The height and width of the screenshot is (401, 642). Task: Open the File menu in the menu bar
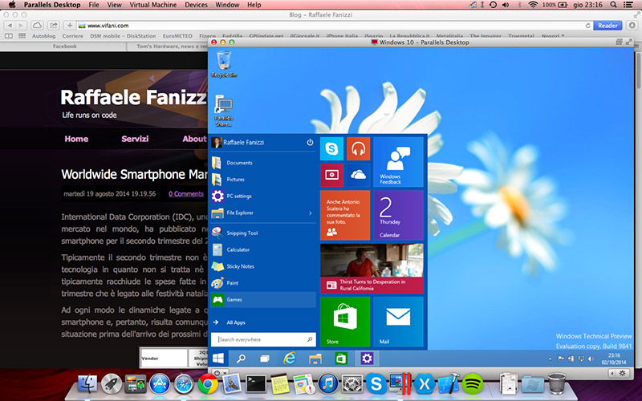[94, 5]
